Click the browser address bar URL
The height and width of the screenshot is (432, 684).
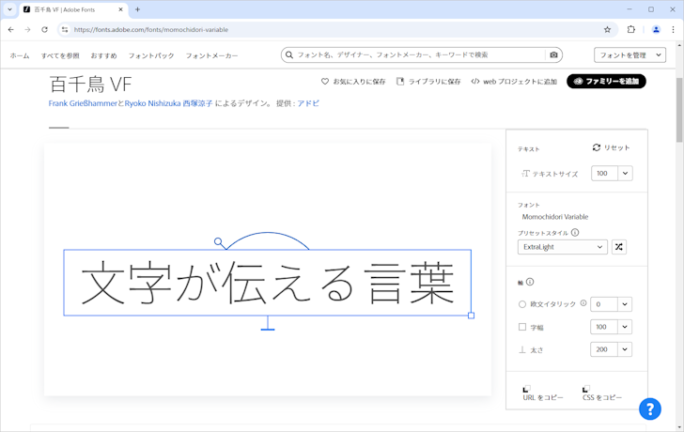pos(151,30)
